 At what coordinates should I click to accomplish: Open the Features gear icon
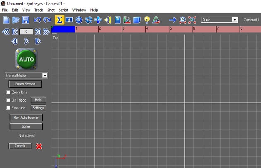(x=79, y=20)
